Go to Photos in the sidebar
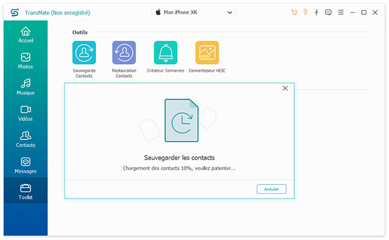Viewport: 389px width, 240px height. coord(25,61)
